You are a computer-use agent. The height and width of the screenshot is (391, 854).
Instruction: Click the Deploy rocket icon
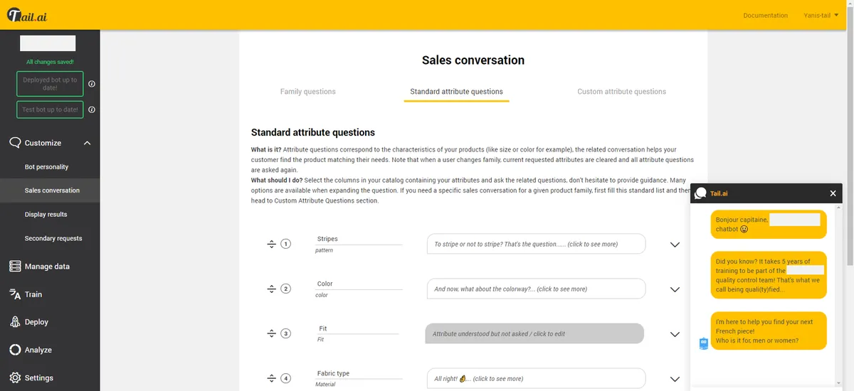pos(14,322)
